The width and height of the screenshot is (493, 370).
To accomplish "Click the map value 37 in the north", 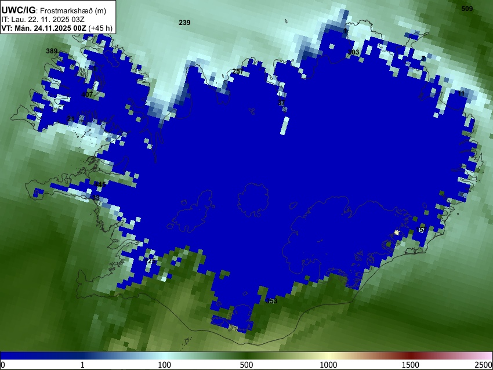I will (x=281, y=103).
